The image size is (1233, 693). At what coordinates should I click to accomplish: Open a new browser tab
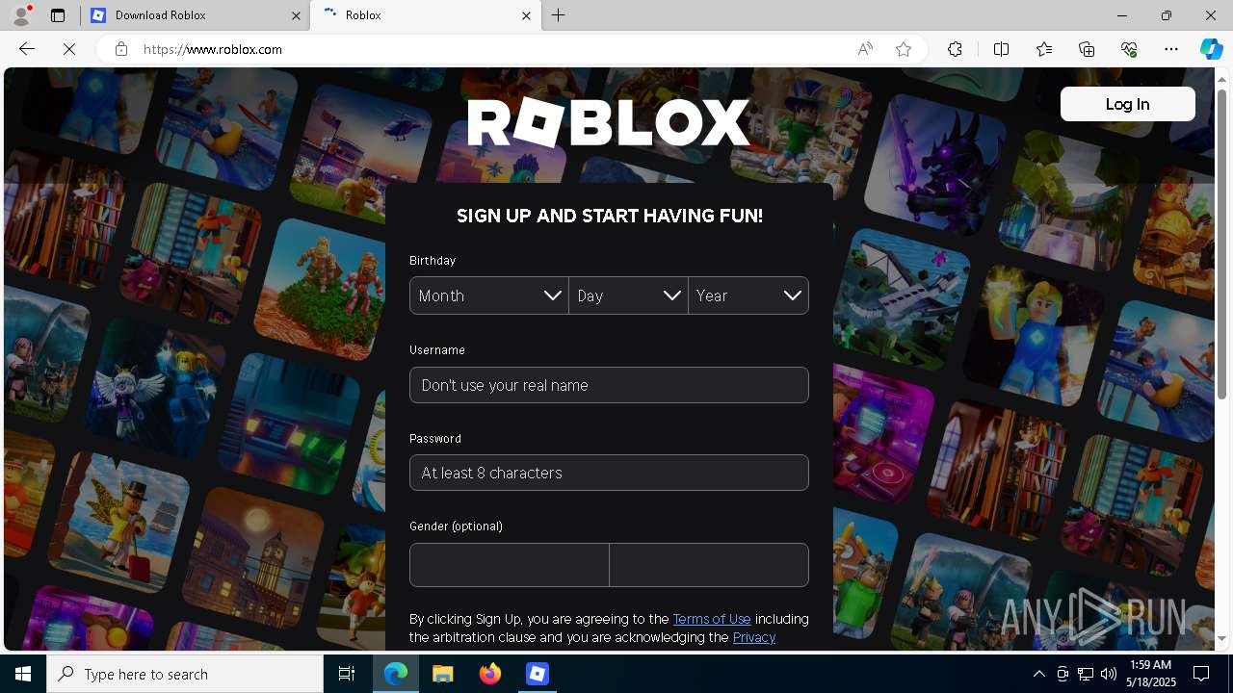point(559,15)
